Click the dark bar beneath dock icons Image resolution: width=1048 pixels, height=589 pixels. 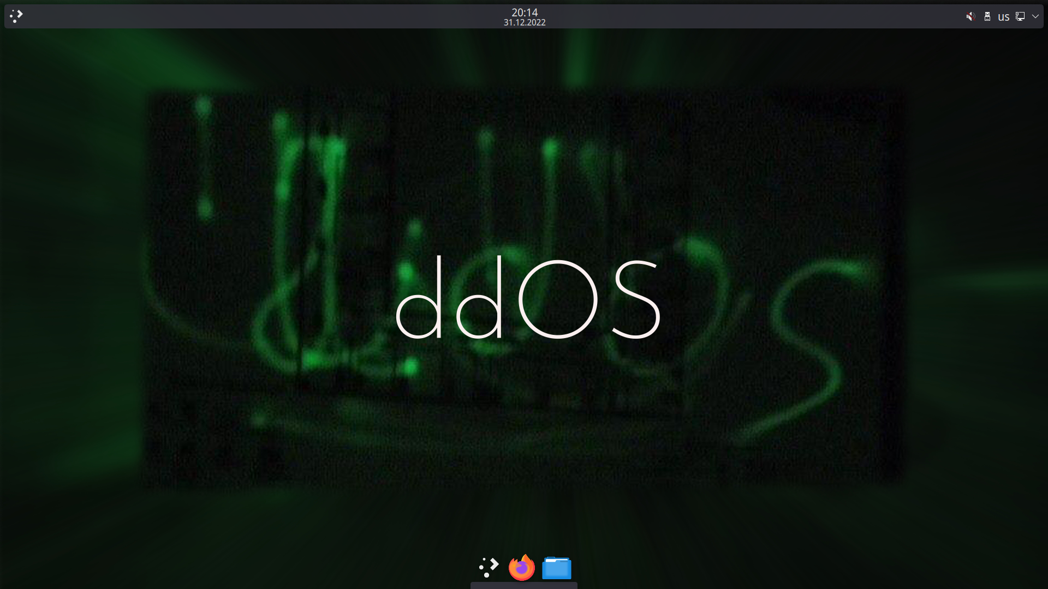pyautogui.click(x=523, y=586)
